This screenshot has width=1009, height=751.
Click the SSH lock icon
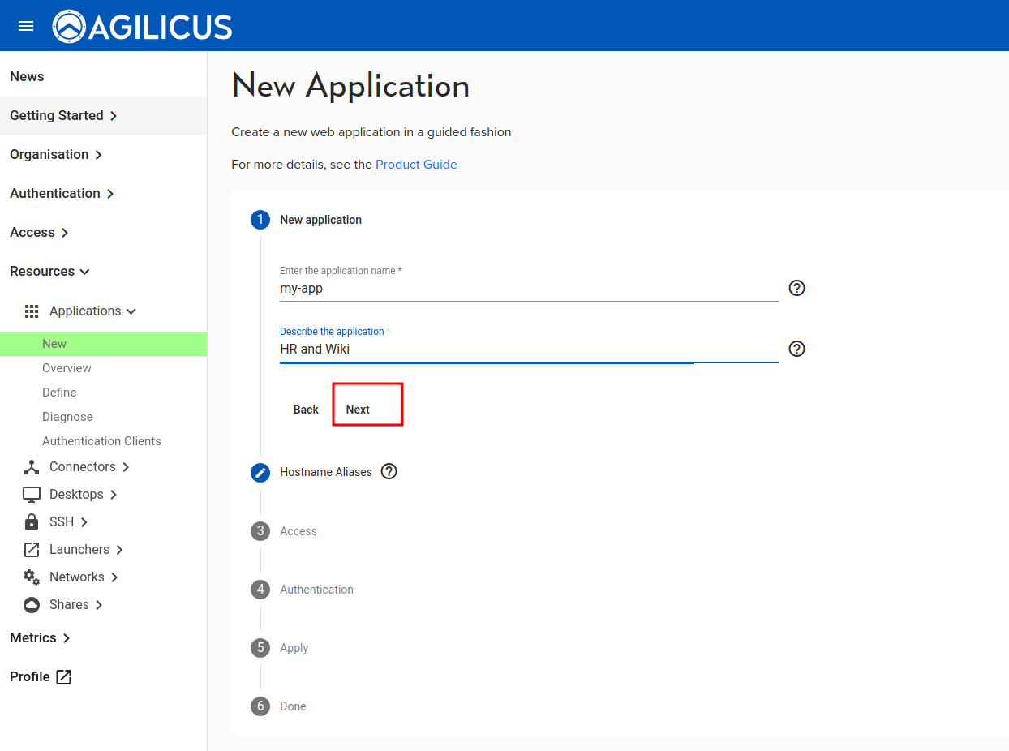[x=32, y=522]
